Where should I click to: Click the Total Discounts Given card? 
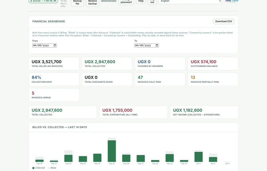107,79
